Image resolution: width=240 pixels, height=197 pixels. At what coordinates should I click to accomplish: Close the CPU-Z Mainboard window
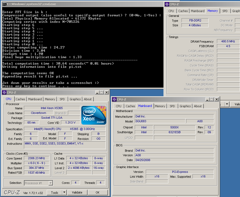coord(217,99)
